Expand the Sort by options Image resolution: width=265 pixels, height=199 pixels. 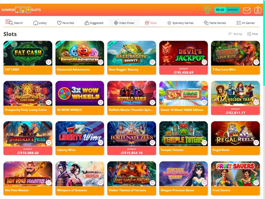pyautogui.click(x=235, y=34)
